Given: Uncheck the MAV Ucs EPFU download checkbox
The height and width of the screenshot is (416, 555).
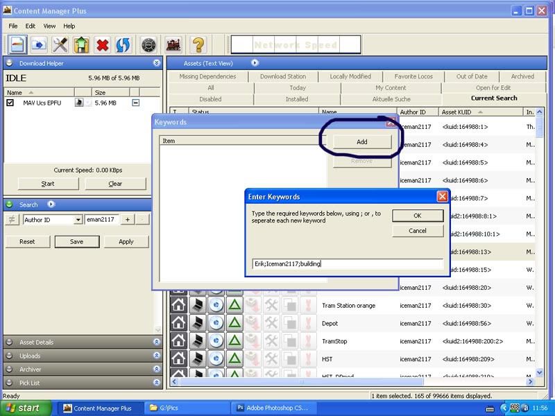Looking at the screenshot, I should pos(10,103).
